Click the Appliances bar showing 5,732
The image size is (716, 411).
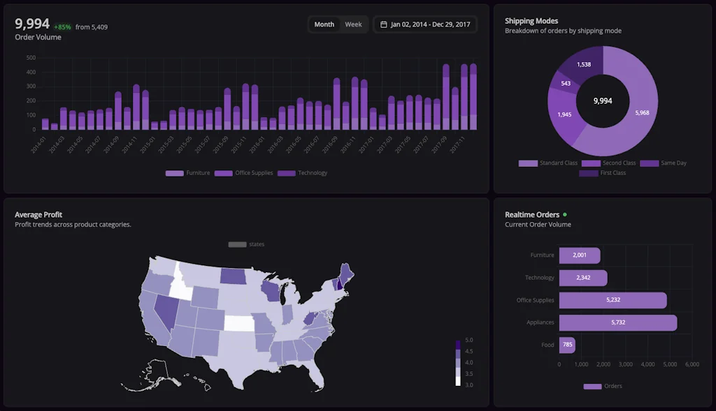point(617,322)
